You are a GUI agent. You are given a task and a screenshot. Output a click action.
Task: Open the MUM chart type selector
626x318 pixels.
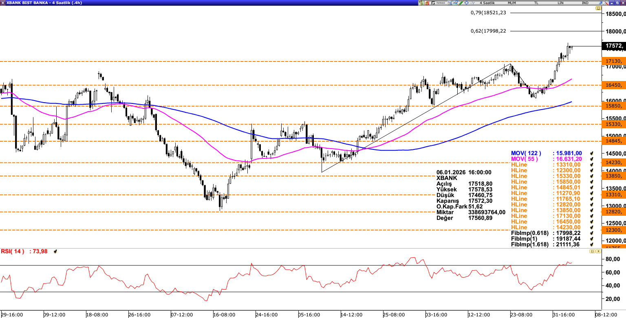tap(511, 3)
